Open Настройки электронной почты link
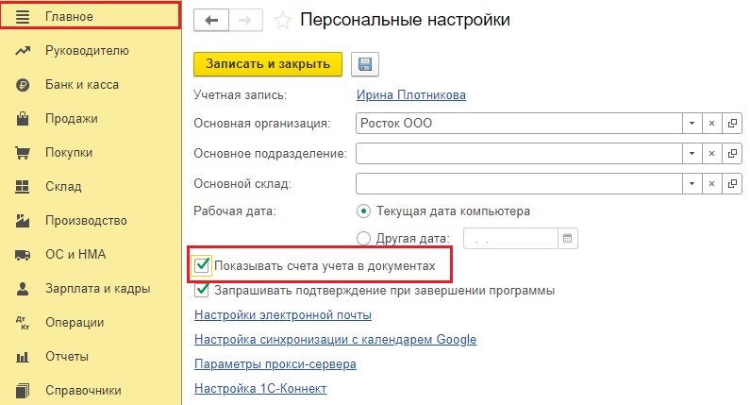The height and width of the screenshot is (405, 750). (283, 315)
